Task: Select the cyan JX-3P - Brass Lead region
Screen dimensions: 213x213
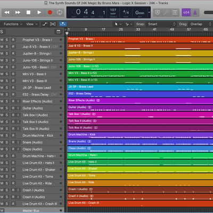Action: [140, 87]
